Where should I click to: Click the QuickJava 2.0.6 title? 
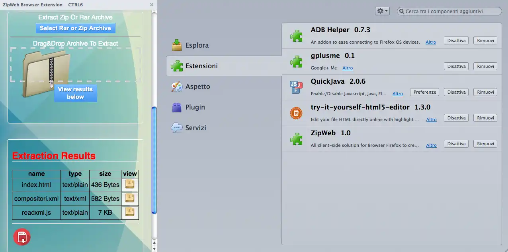tap(338, 81)
